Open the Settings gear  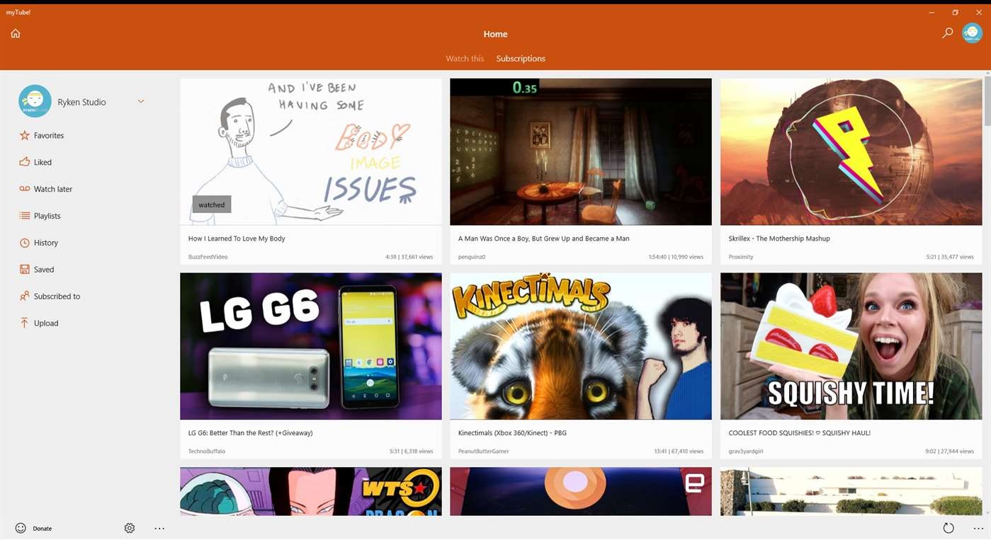[x=129, y=528]
